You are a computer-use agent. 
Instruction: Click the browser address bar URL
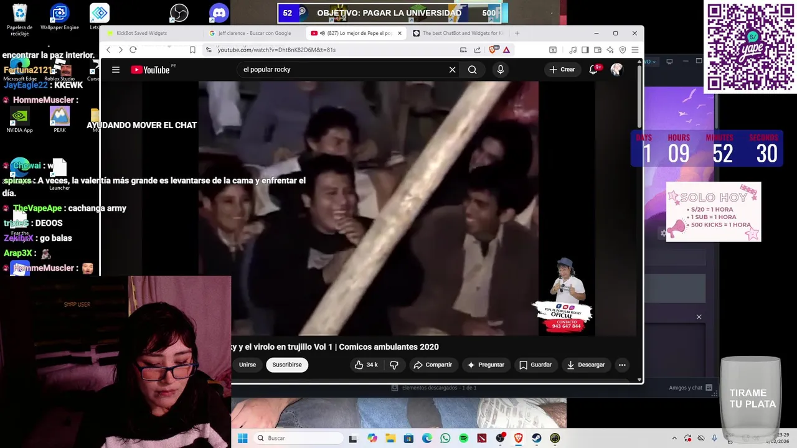click(276, 50)
